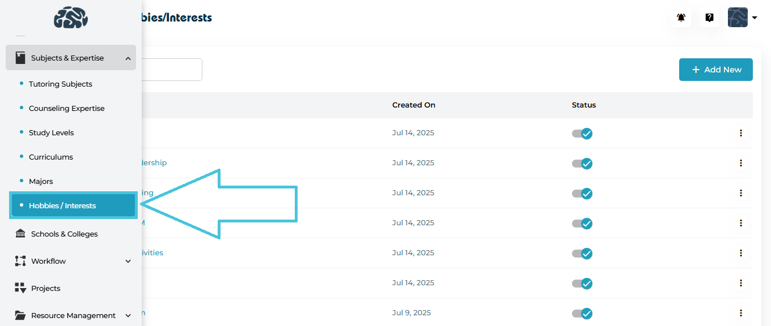
Task: Click the Add New button
Action: pyautogui.click(x=715, y=70)
